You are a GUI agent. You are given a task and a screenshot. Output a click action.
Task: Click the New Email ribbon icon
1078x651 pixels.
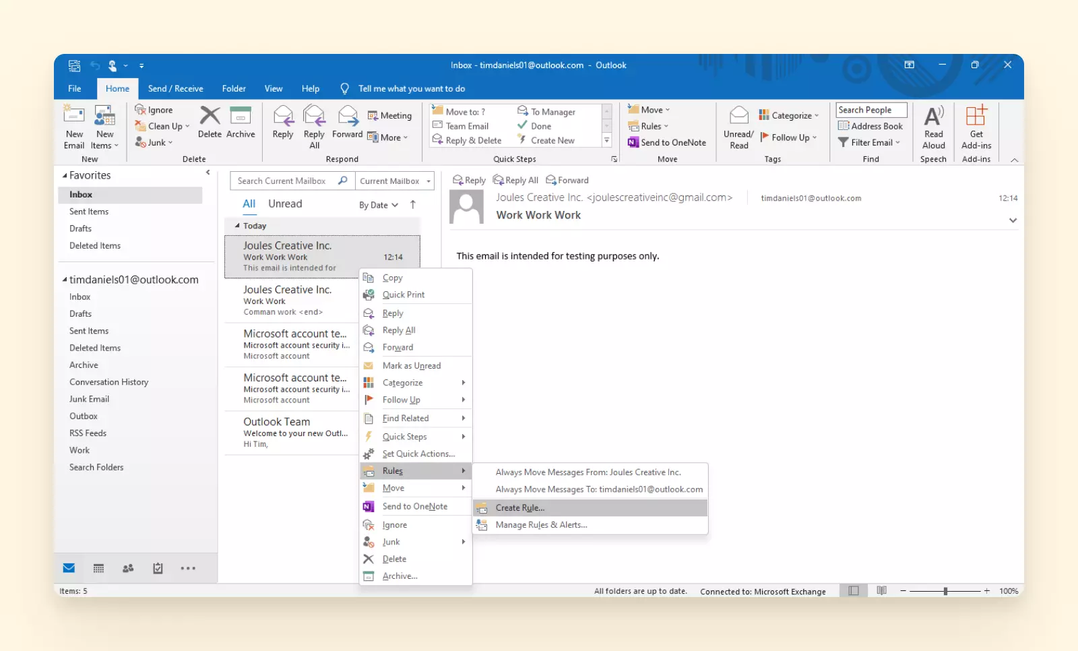[73, 127]
